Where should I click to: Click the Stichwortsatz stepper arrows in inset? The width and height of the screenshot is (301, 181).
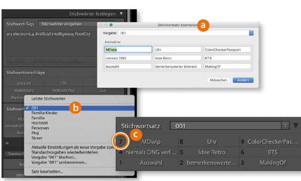pos(285,126)
